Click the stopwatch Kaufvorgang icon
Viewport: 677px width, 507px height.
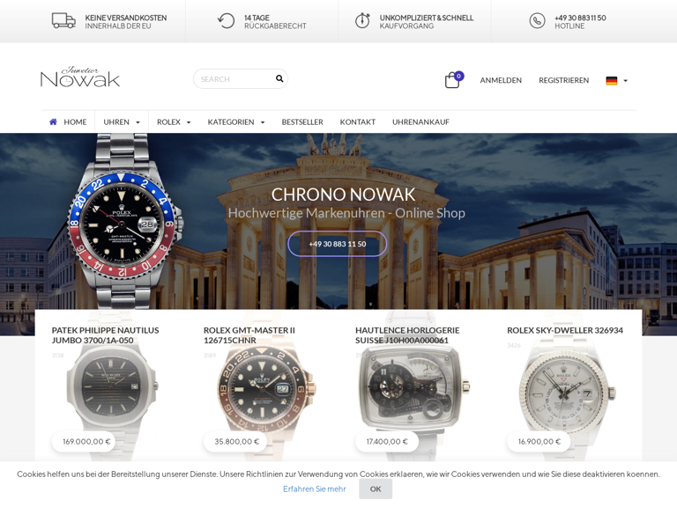point(362,21)
